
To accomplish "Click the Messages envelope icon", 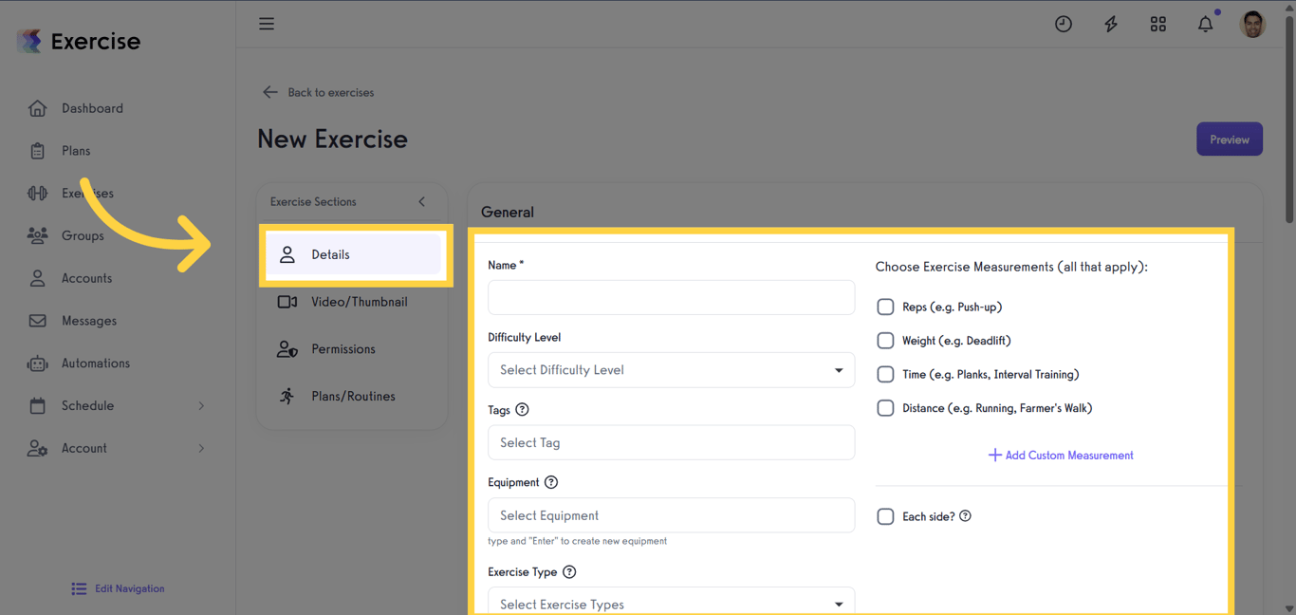I will pos(37,321).
